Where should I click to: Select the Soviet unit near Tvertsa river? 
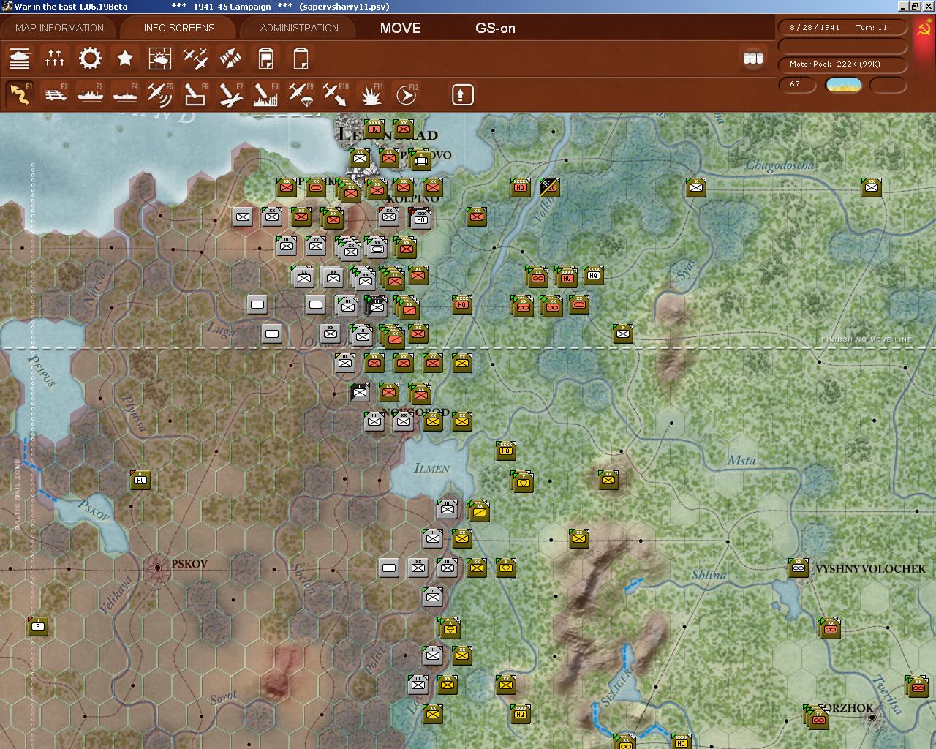917,686
